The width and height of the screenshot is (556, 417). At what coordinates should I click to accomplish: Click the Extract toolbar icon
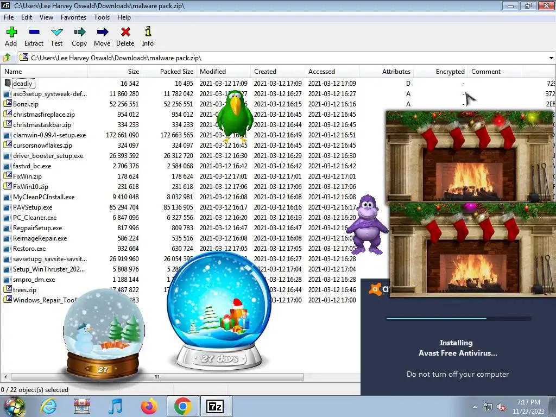click(34, 32)
